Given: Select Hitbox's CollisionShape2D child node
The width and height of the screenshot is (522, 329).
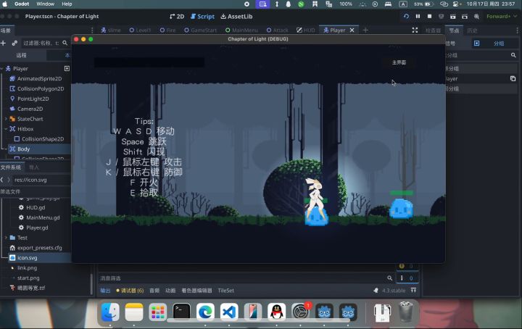Looking at the screenshot, I should point(43,139).
